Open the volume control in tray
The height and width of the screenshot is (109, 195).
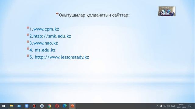tap(168, 106)
